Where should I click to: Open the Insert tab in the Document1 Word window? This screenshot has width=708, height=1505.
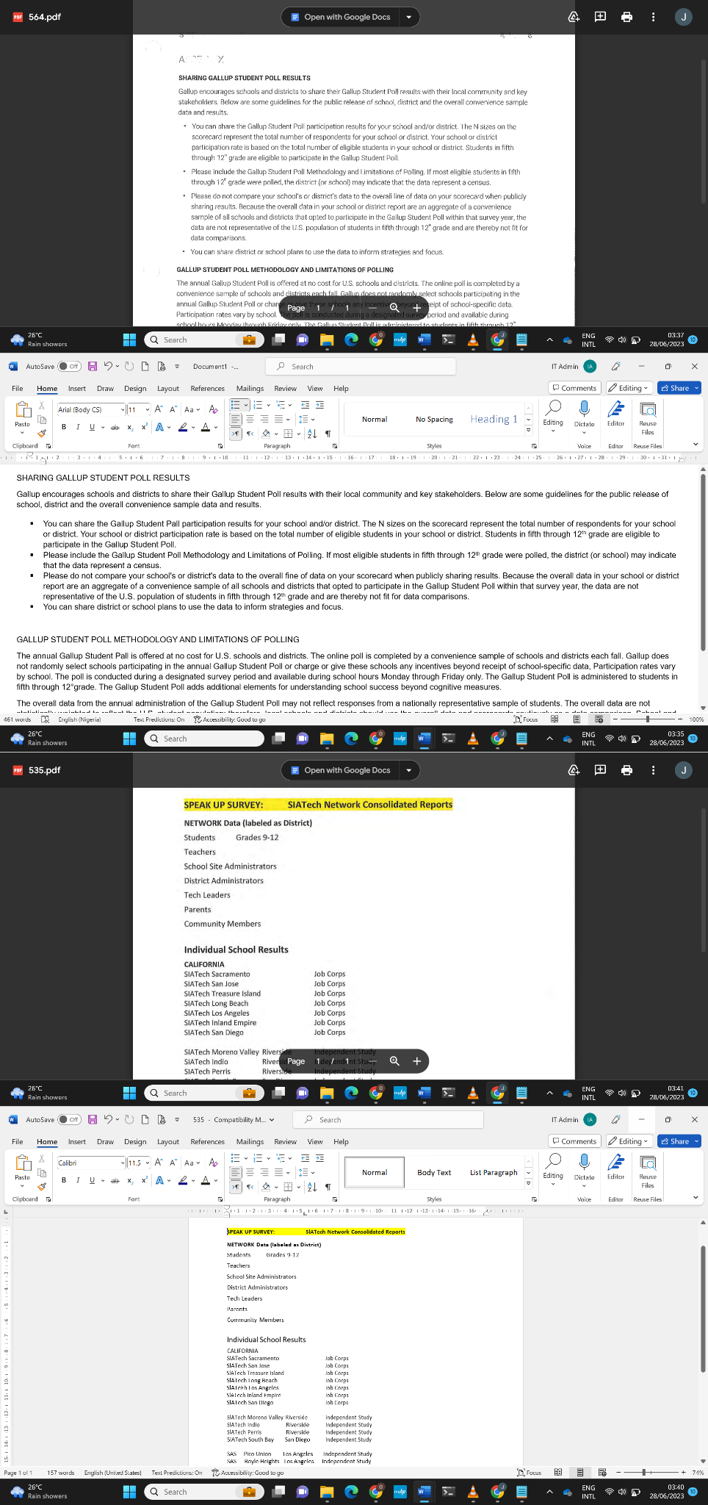(x=77, y=389)
